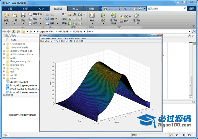Viewport: 198px width, 139px height.
Task: Click the Save (保存) disk icon
Action: (x=23, y=15)
